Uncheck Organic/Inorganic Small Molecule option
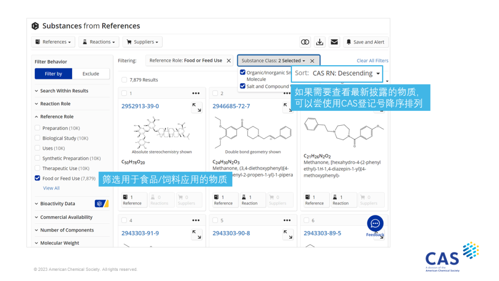Screen dimensions: 499x281 click(243, 72)
